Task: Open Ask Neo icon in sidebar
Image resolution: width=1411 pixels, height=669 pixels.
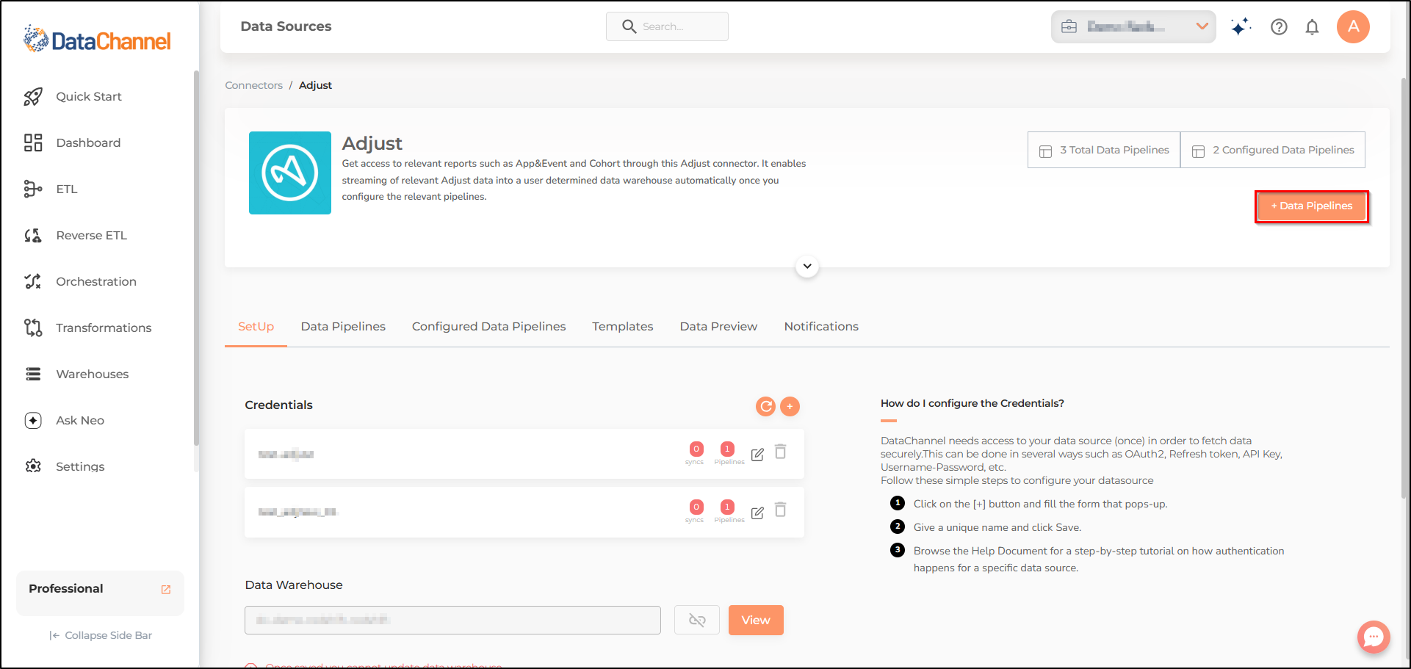Action: point(33,420)
